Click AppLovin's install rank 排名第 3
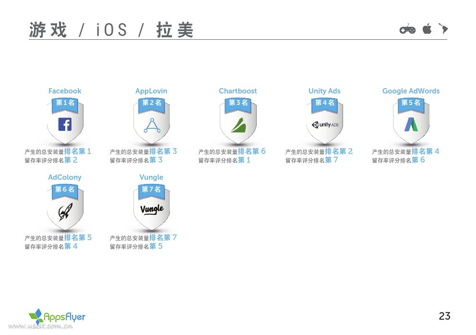476x335 pixels. click(163, 151)
